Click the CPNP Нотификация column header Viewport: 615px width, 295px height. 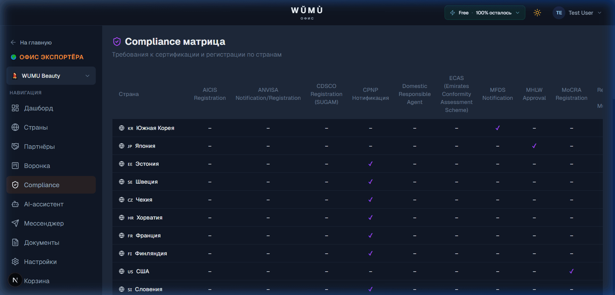coord(370,94)
